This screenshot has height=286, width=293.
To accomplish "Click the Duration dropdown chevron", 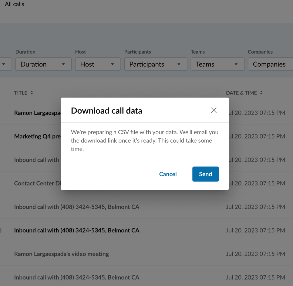I will 63,64.
